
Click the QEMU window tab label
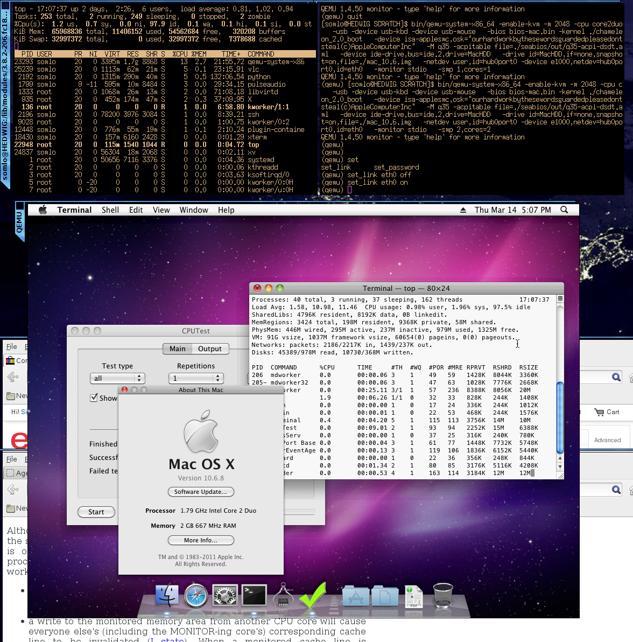coord(19,222)
